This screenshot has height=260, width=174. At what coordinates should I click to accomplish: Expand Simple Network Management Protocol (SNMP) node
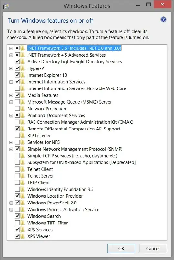point(11,149)
